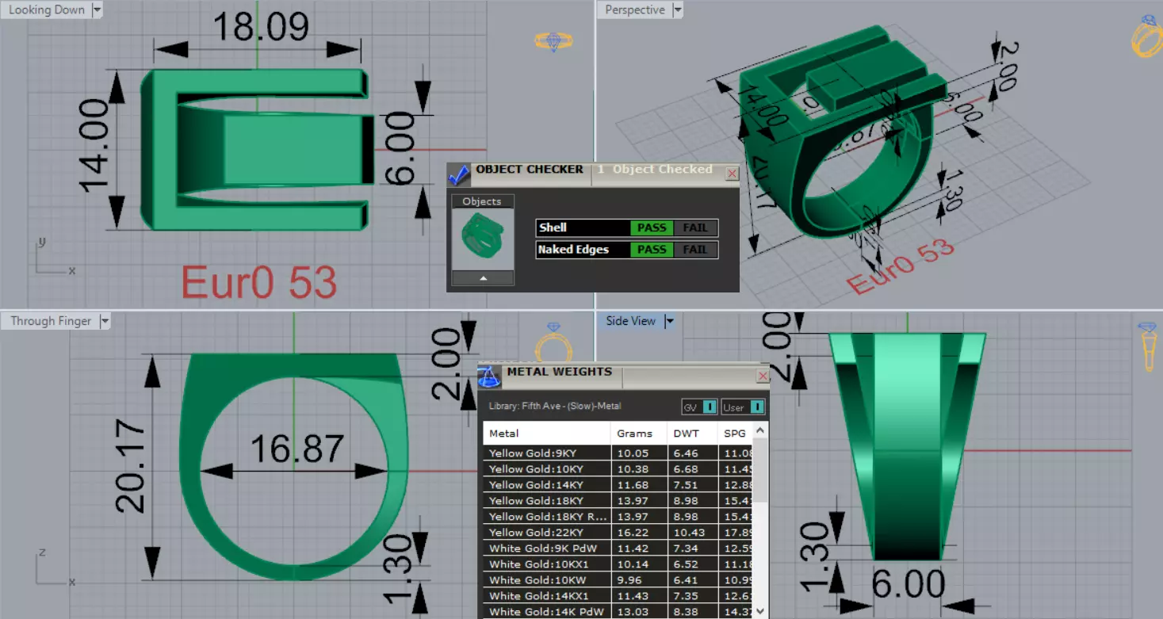This screenshot has height=619, width=1163.
Task: Click the Metal Weights vertical scrollbar thumb
Action: pos(761,470)
